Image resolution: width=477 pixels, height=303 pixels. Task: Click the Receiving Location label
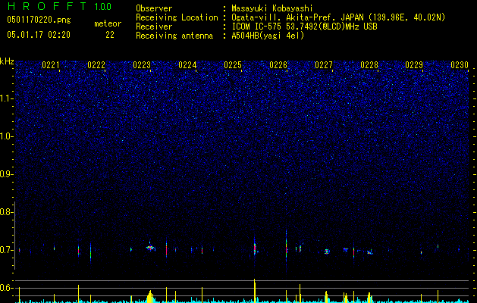click(x=177, y=17)
